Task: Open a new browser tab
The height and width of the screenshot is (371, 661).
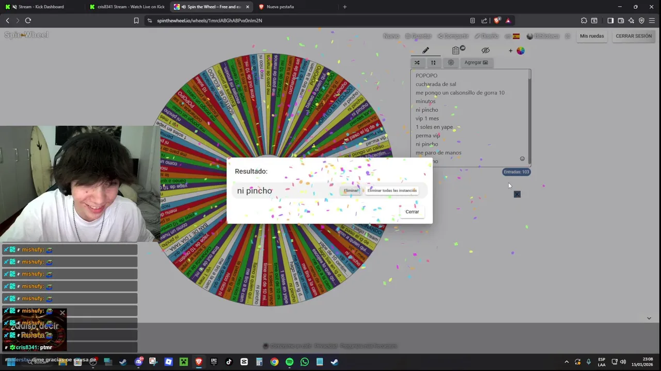Action: click(x=344, y=7)
